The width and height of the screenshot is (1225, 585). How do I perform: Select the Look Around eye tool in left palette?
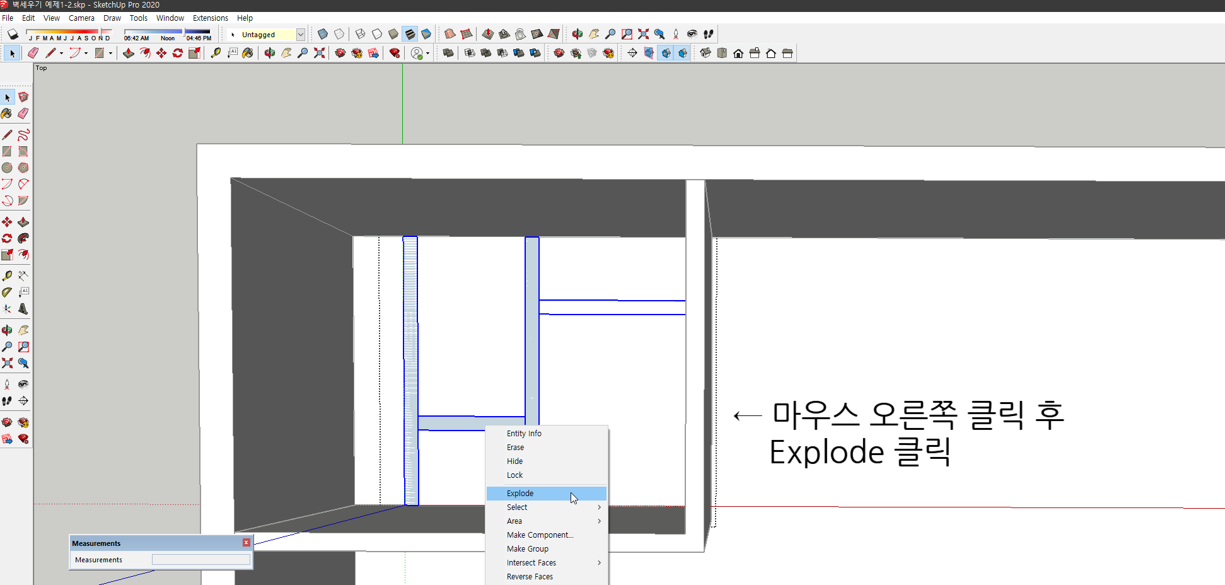23,385
